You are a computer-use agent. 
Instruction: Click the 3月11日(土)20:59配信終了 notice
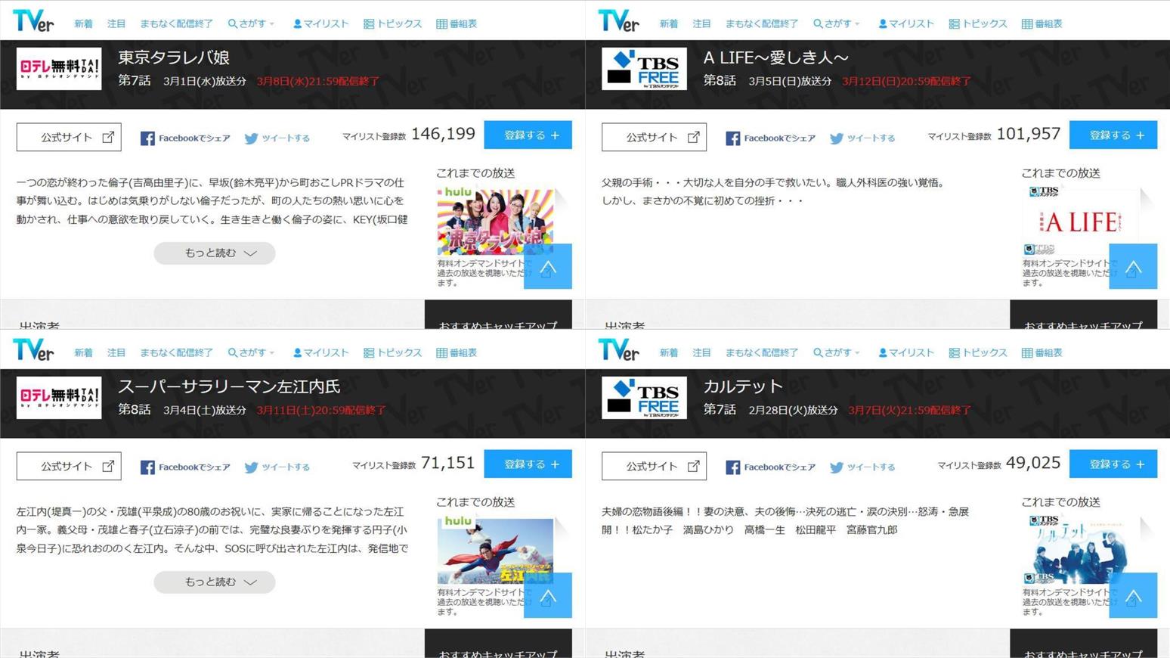tap(321, 410)
